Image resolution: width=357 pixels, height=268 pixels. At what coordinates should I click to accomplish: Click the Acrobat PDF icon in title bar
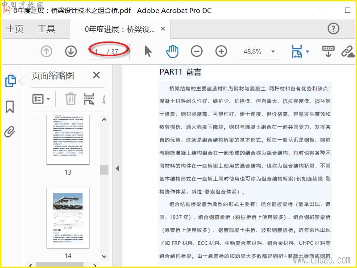(x=7, y=10)
